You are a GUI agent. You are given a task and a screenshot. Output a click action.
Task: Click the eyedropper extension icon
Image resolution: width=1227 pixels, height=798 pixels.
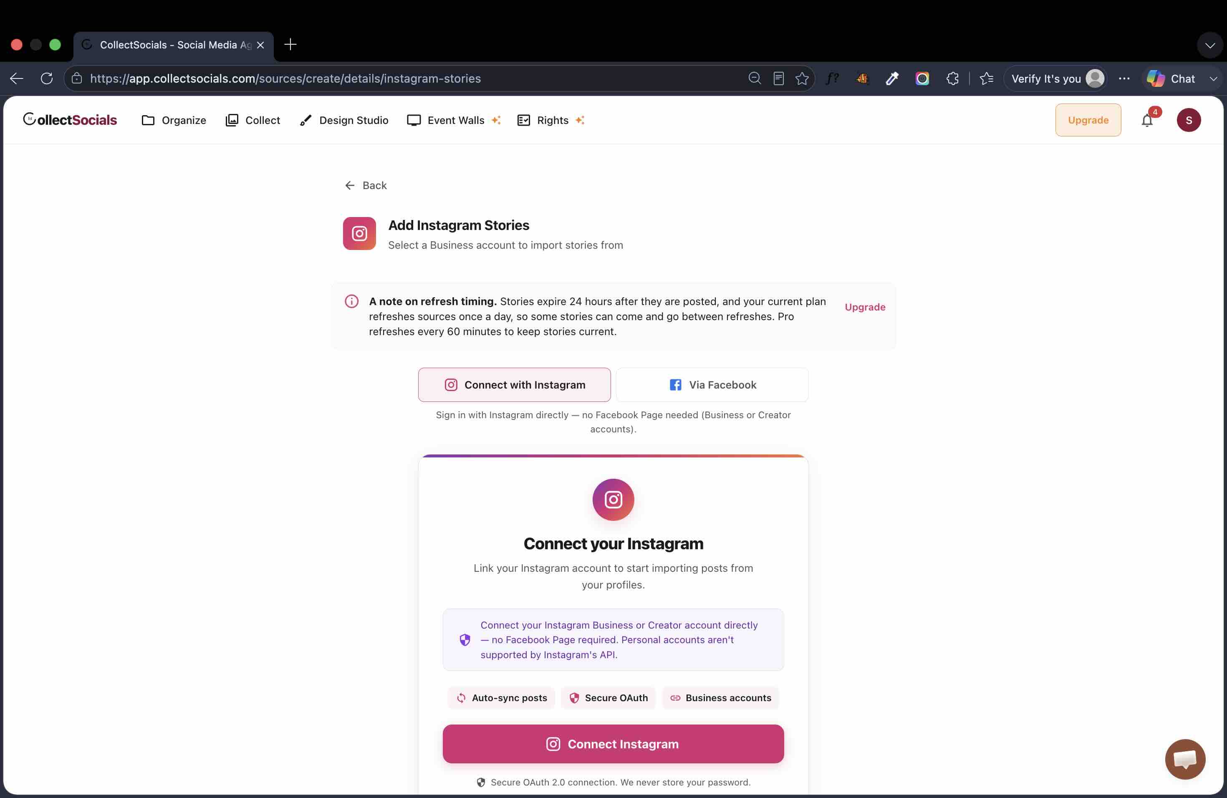pyautogui.click(x=892, y=78)
